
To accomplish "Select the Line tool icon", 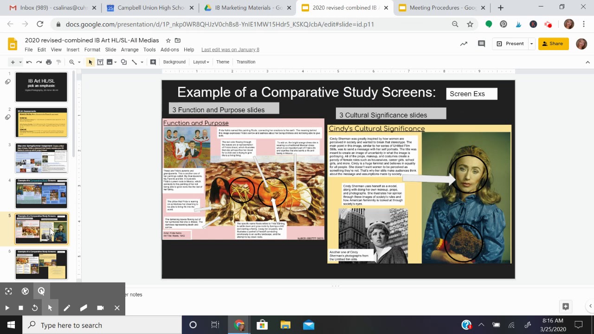I will [134, 62].
